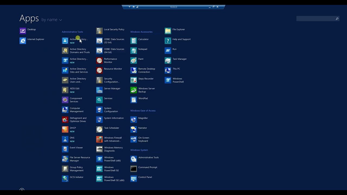
Task: Click the Windows Accessories group header
Action: tap(141, 32)
